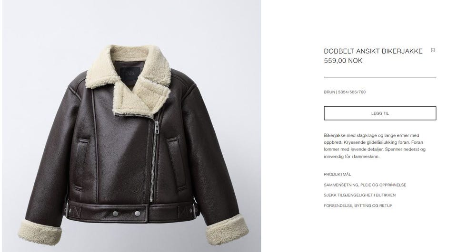Click the BRUN colour label text
The height and width of the screenshot is (252, 457).
click(329, 92)
